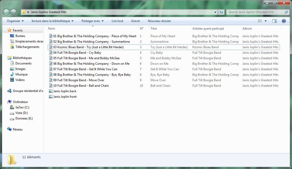This screenshot has height=169, width=292.
Task: Click the Se7en (C:) drive icon
Action: pyautogui.click(x=12, y=107)
